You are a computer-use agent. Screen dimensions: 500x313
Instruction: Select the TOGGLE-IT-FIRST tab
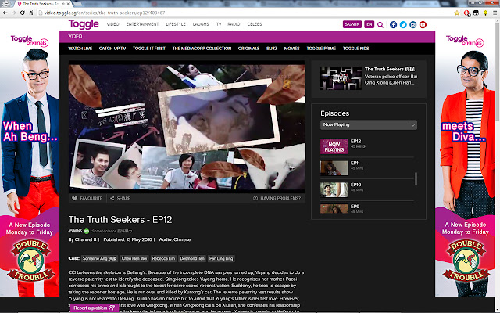click(149, 49)
